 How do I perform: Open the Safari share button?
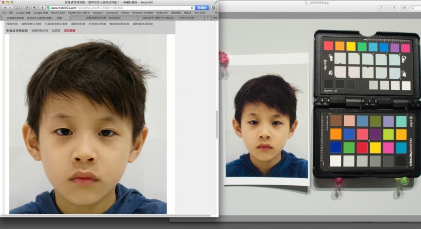(x=26, y=8)
